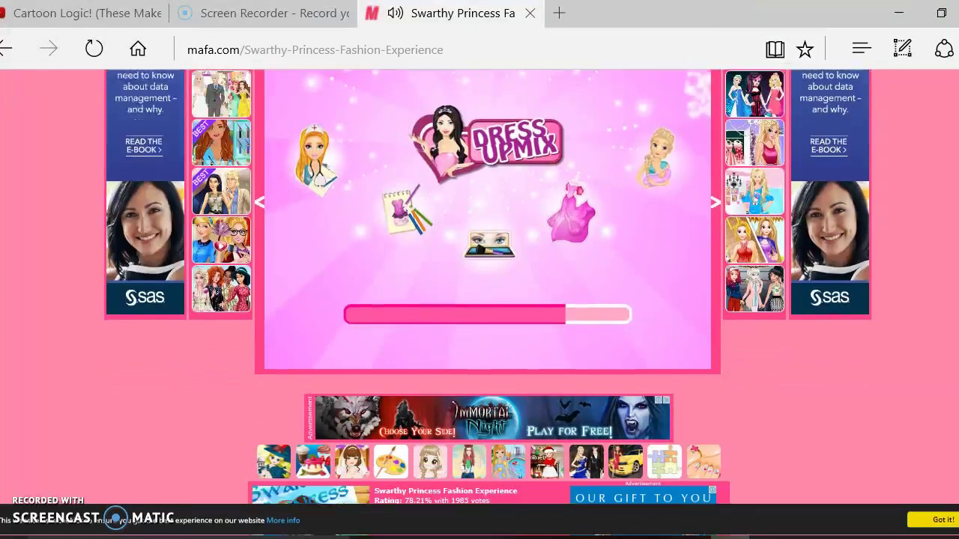Click the Immortal Night banner ad

click(x=491, y=418)
